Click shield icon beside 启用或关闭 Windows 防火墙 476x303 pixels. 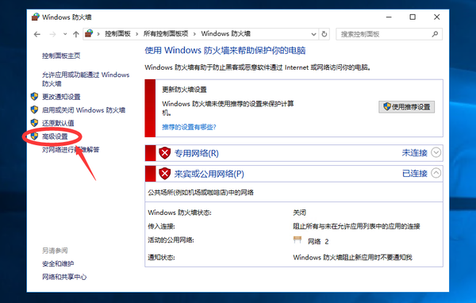34,109
